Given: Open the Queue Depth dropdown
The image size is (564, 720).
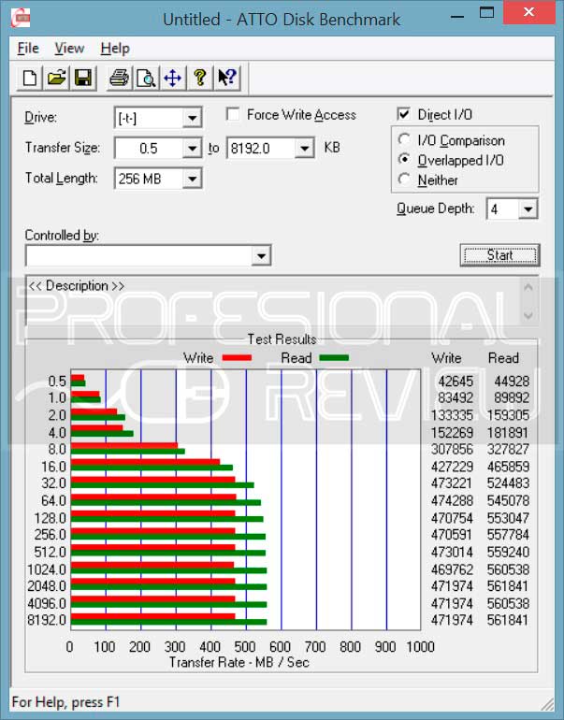Looking at the screenshot, I should tap(528, 209).
